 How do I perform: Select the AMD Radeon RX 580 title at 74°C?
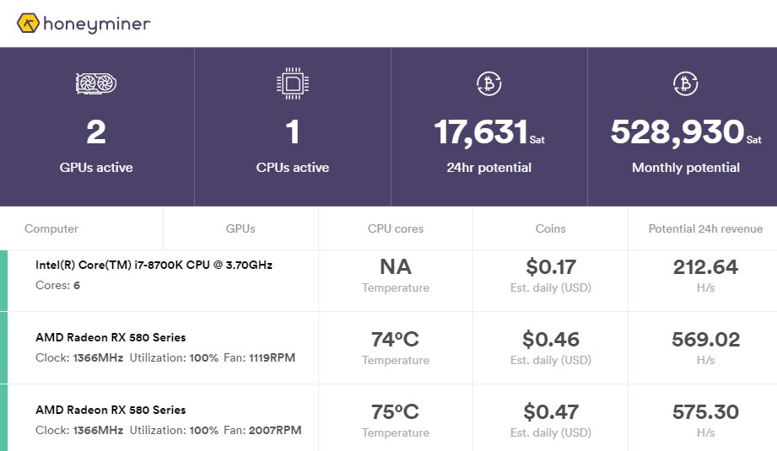(111, 338)
